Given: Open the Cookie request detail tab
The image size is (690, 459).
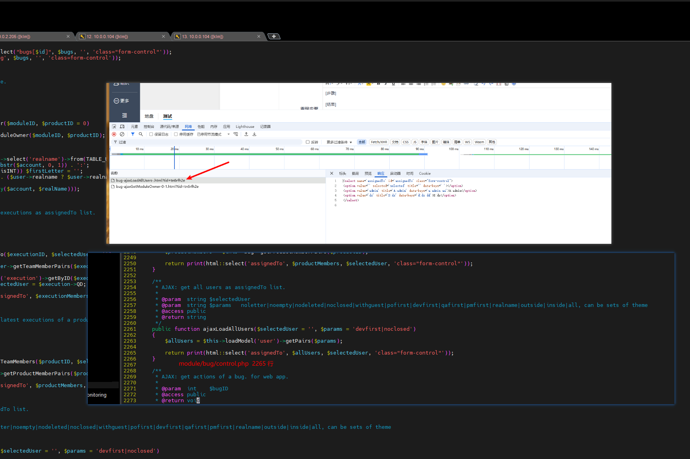Looking at the screenshot, I should (425, 174).
